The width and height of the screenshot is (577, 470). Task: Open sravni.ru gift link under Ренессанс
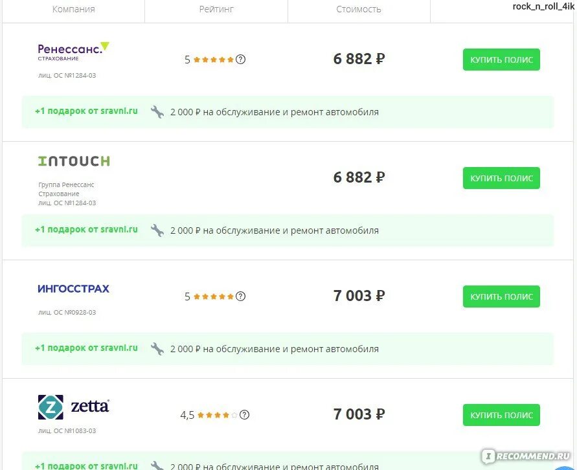(86, 111)
